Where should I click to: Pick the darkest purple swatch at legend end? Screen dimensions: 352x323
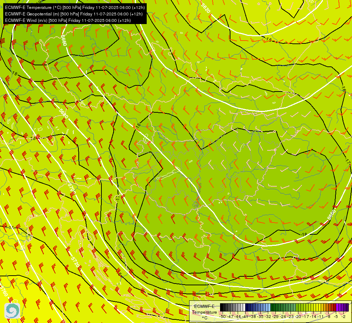[x=347, y=307]
